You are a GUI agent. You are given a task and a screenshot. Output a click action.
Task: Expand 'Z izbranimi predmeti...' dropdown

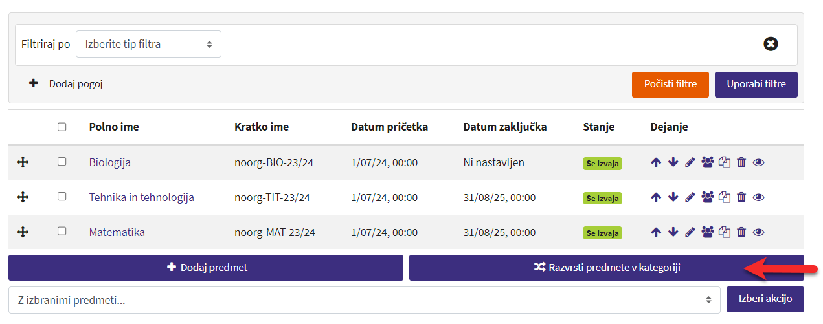click(x=364, y=299)
